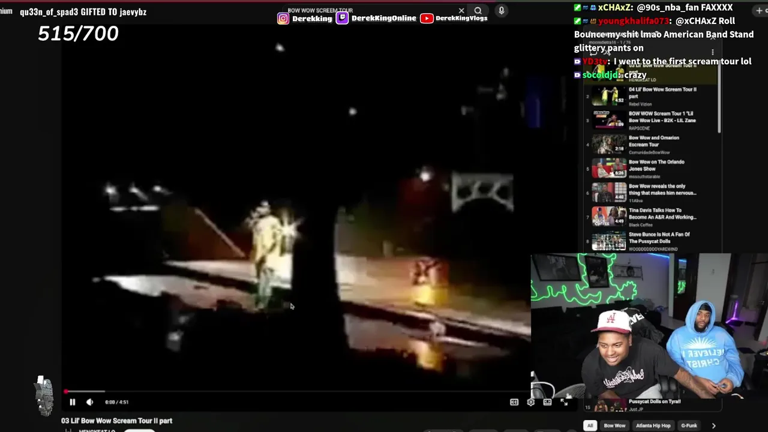This screenshot has height=432, width=768.
Task: Click 'Rebel Vizion' channel name
Action: [641, 104]
